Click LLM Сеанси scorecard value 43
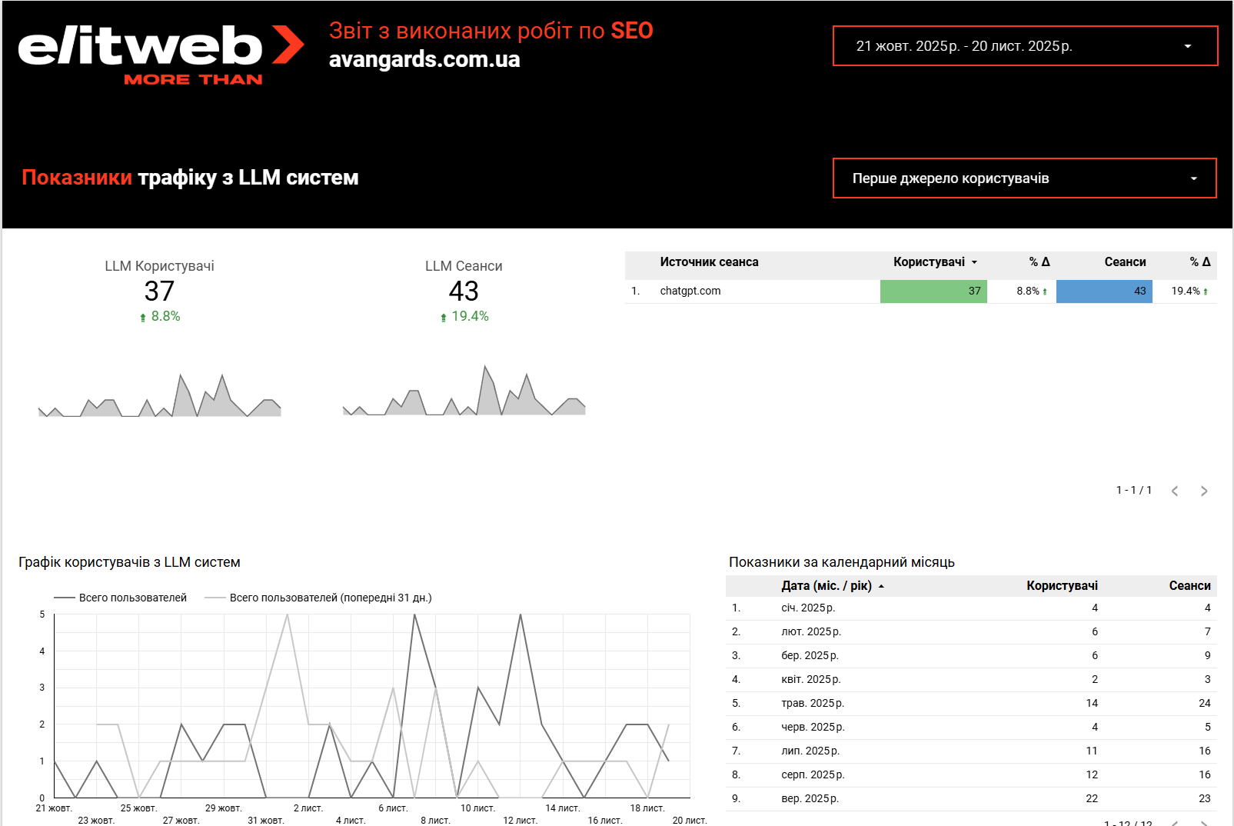Viewport: 1234px width, 826px height. pyautogui.click(x=464, y=291)
